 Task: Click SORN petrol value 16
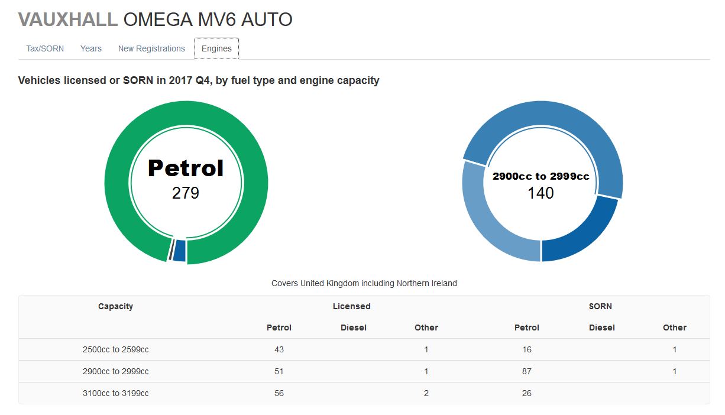click(527, 349)
